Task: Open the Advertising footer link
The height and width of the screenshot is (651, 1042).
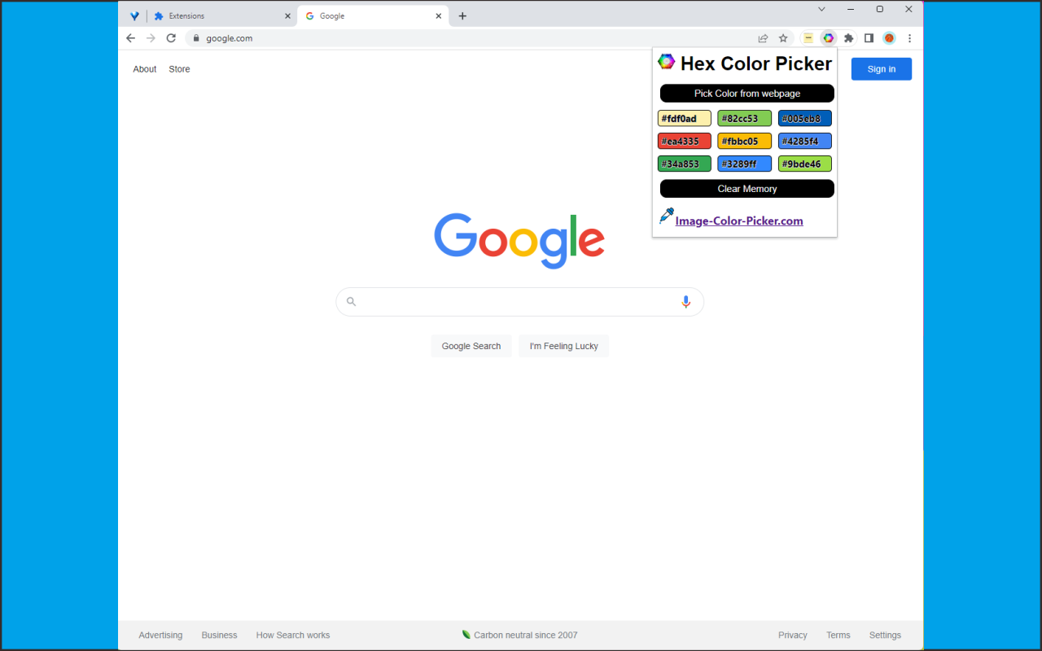Action: pyautogui.click(x=160, y=636)
